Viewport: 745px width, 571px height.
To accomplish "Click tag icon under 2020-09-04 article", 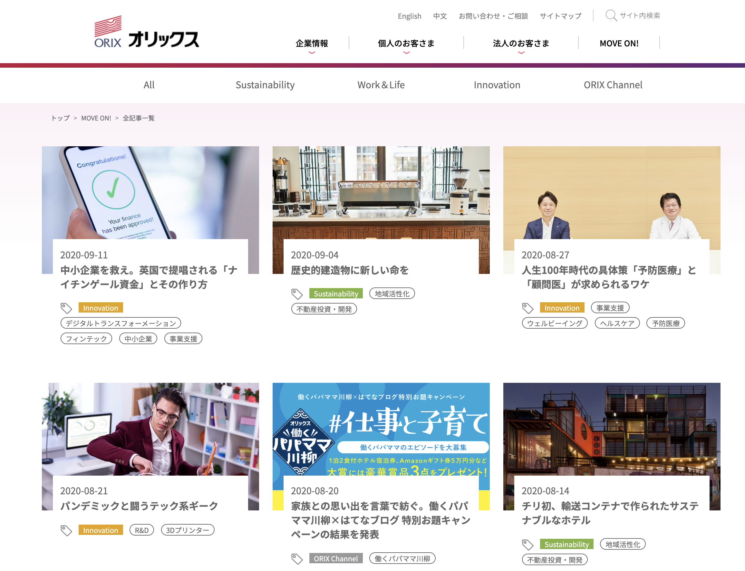I will point(297,294).
